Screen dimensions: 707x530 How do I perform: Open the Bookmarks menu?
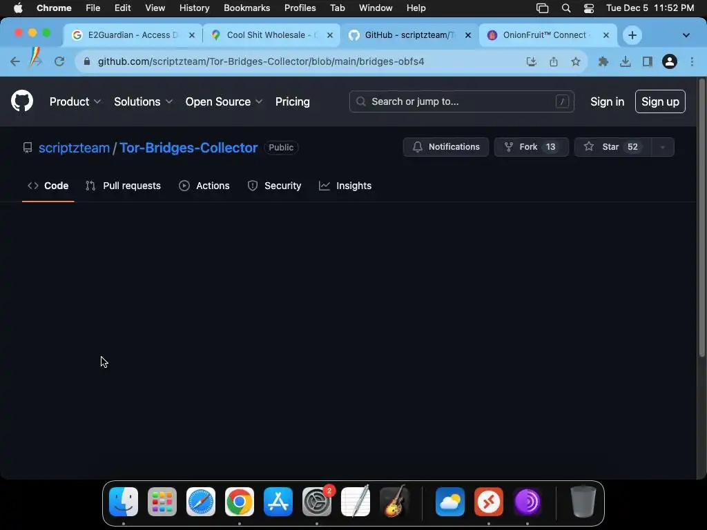pyautogui.click(x=246, y=8)
